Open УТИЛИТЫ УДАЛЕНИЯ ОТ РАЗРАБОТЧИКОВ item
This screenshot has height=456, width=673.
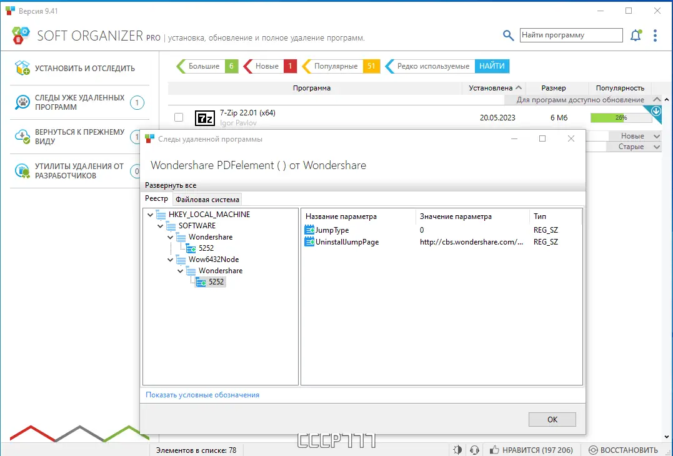tap(76, 171)
